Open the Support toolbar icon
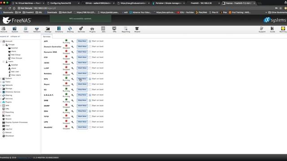287x161 pixels. tap(262, 30)
